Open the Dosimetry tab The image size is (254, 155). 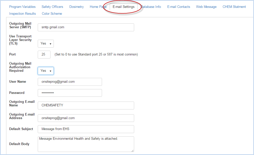[x=77, y=7]
